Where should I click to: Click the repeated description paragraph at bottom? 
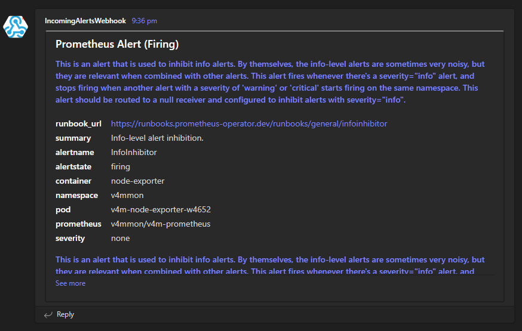(x=270, y=265)
